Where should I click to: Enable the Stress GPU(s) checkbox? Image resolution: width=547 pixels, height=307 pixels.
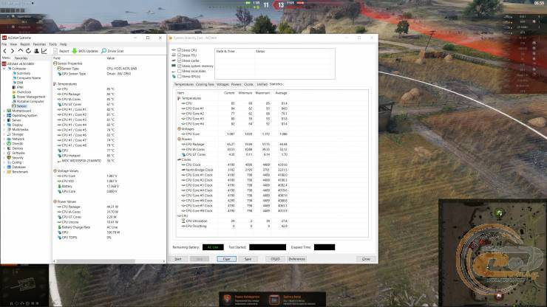(x=180, y=76)
